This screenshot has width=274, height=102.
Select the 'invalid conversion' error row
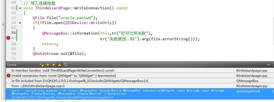tap(140, 76)
